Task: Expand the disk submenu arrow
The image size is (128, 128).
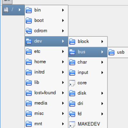Action: pyautogui.click(x=102, y=93)
